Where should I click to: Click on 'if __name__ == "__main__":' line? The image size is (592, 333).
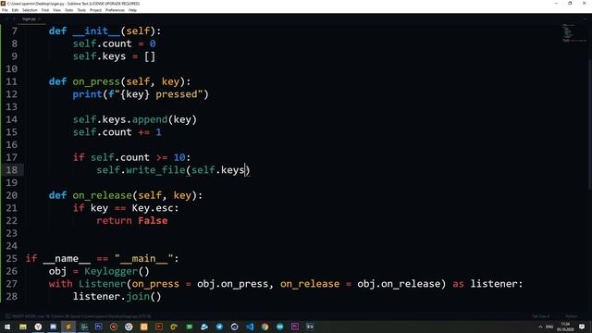pos(102,259)
